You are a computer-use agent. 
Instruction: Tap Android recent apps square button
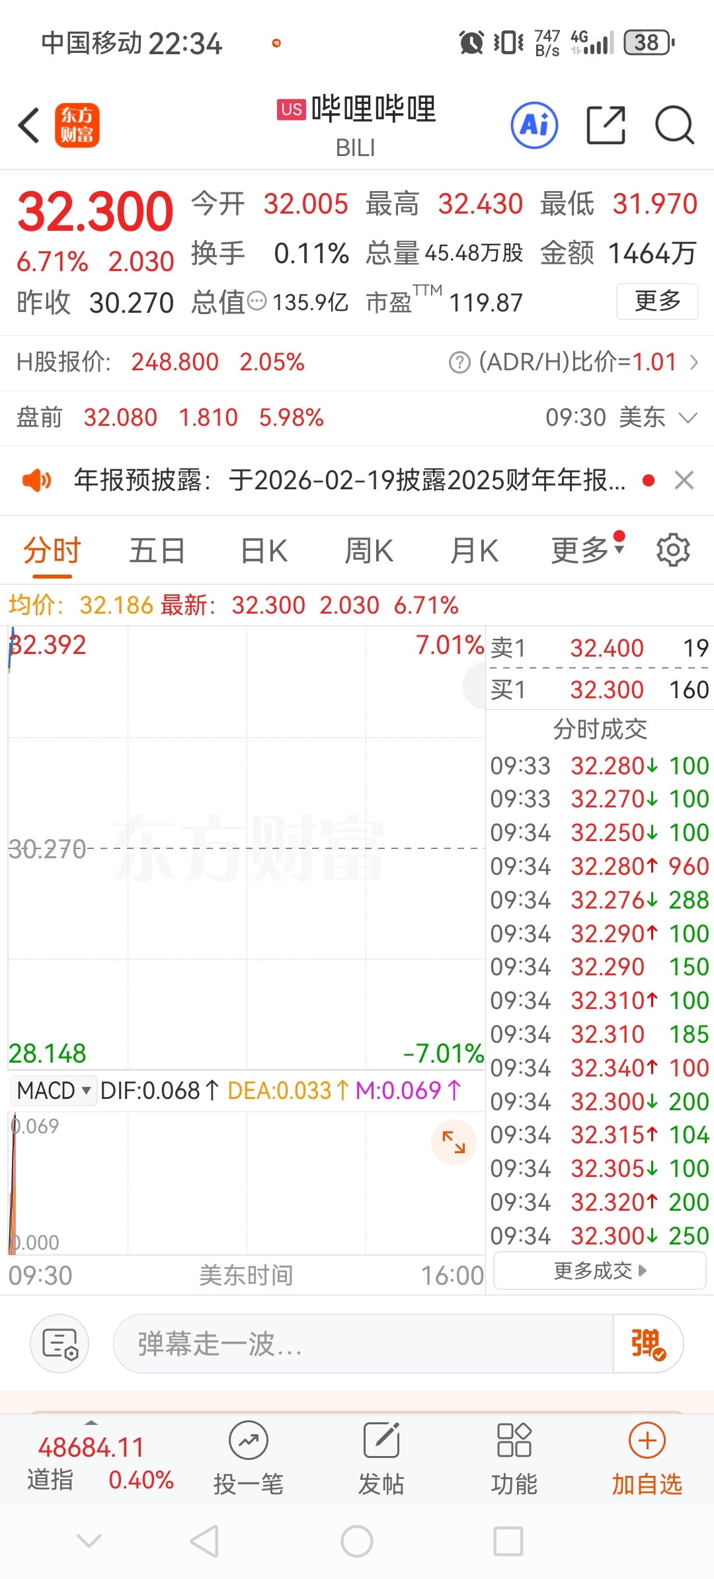tap(508, 1541)
